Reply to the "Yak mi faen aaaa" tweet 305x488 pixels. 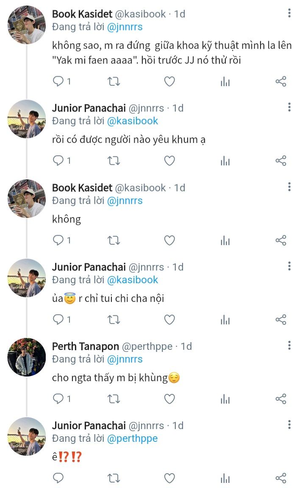tap(58, 81)
